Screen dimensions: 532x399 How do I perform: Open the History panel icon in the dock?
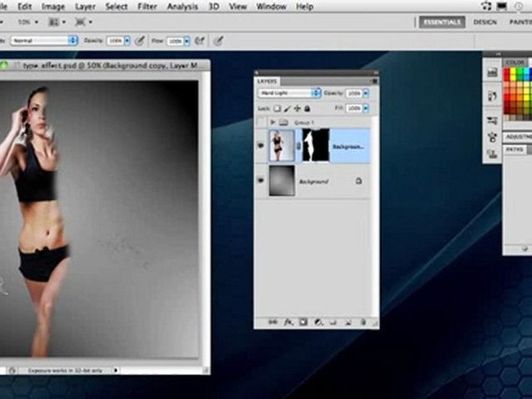(492, 96)
